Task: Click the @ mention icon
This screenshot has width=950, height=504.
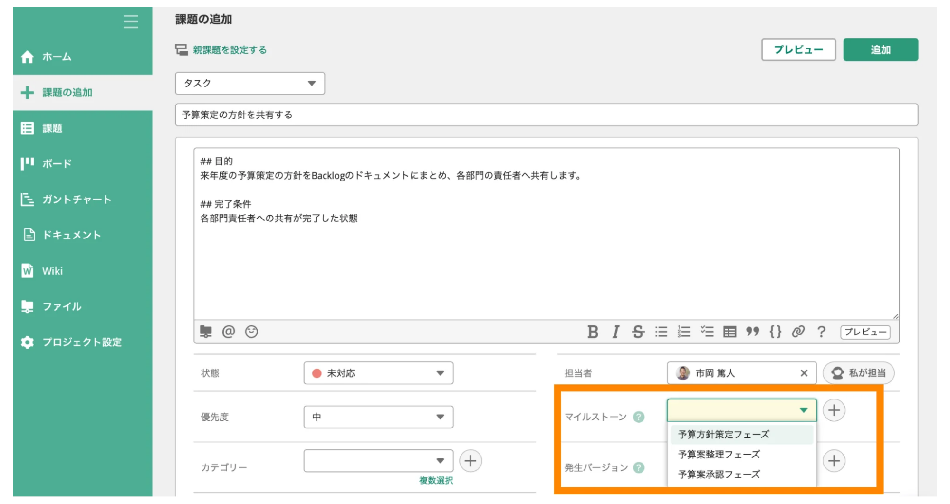Action: coord(229,332)
